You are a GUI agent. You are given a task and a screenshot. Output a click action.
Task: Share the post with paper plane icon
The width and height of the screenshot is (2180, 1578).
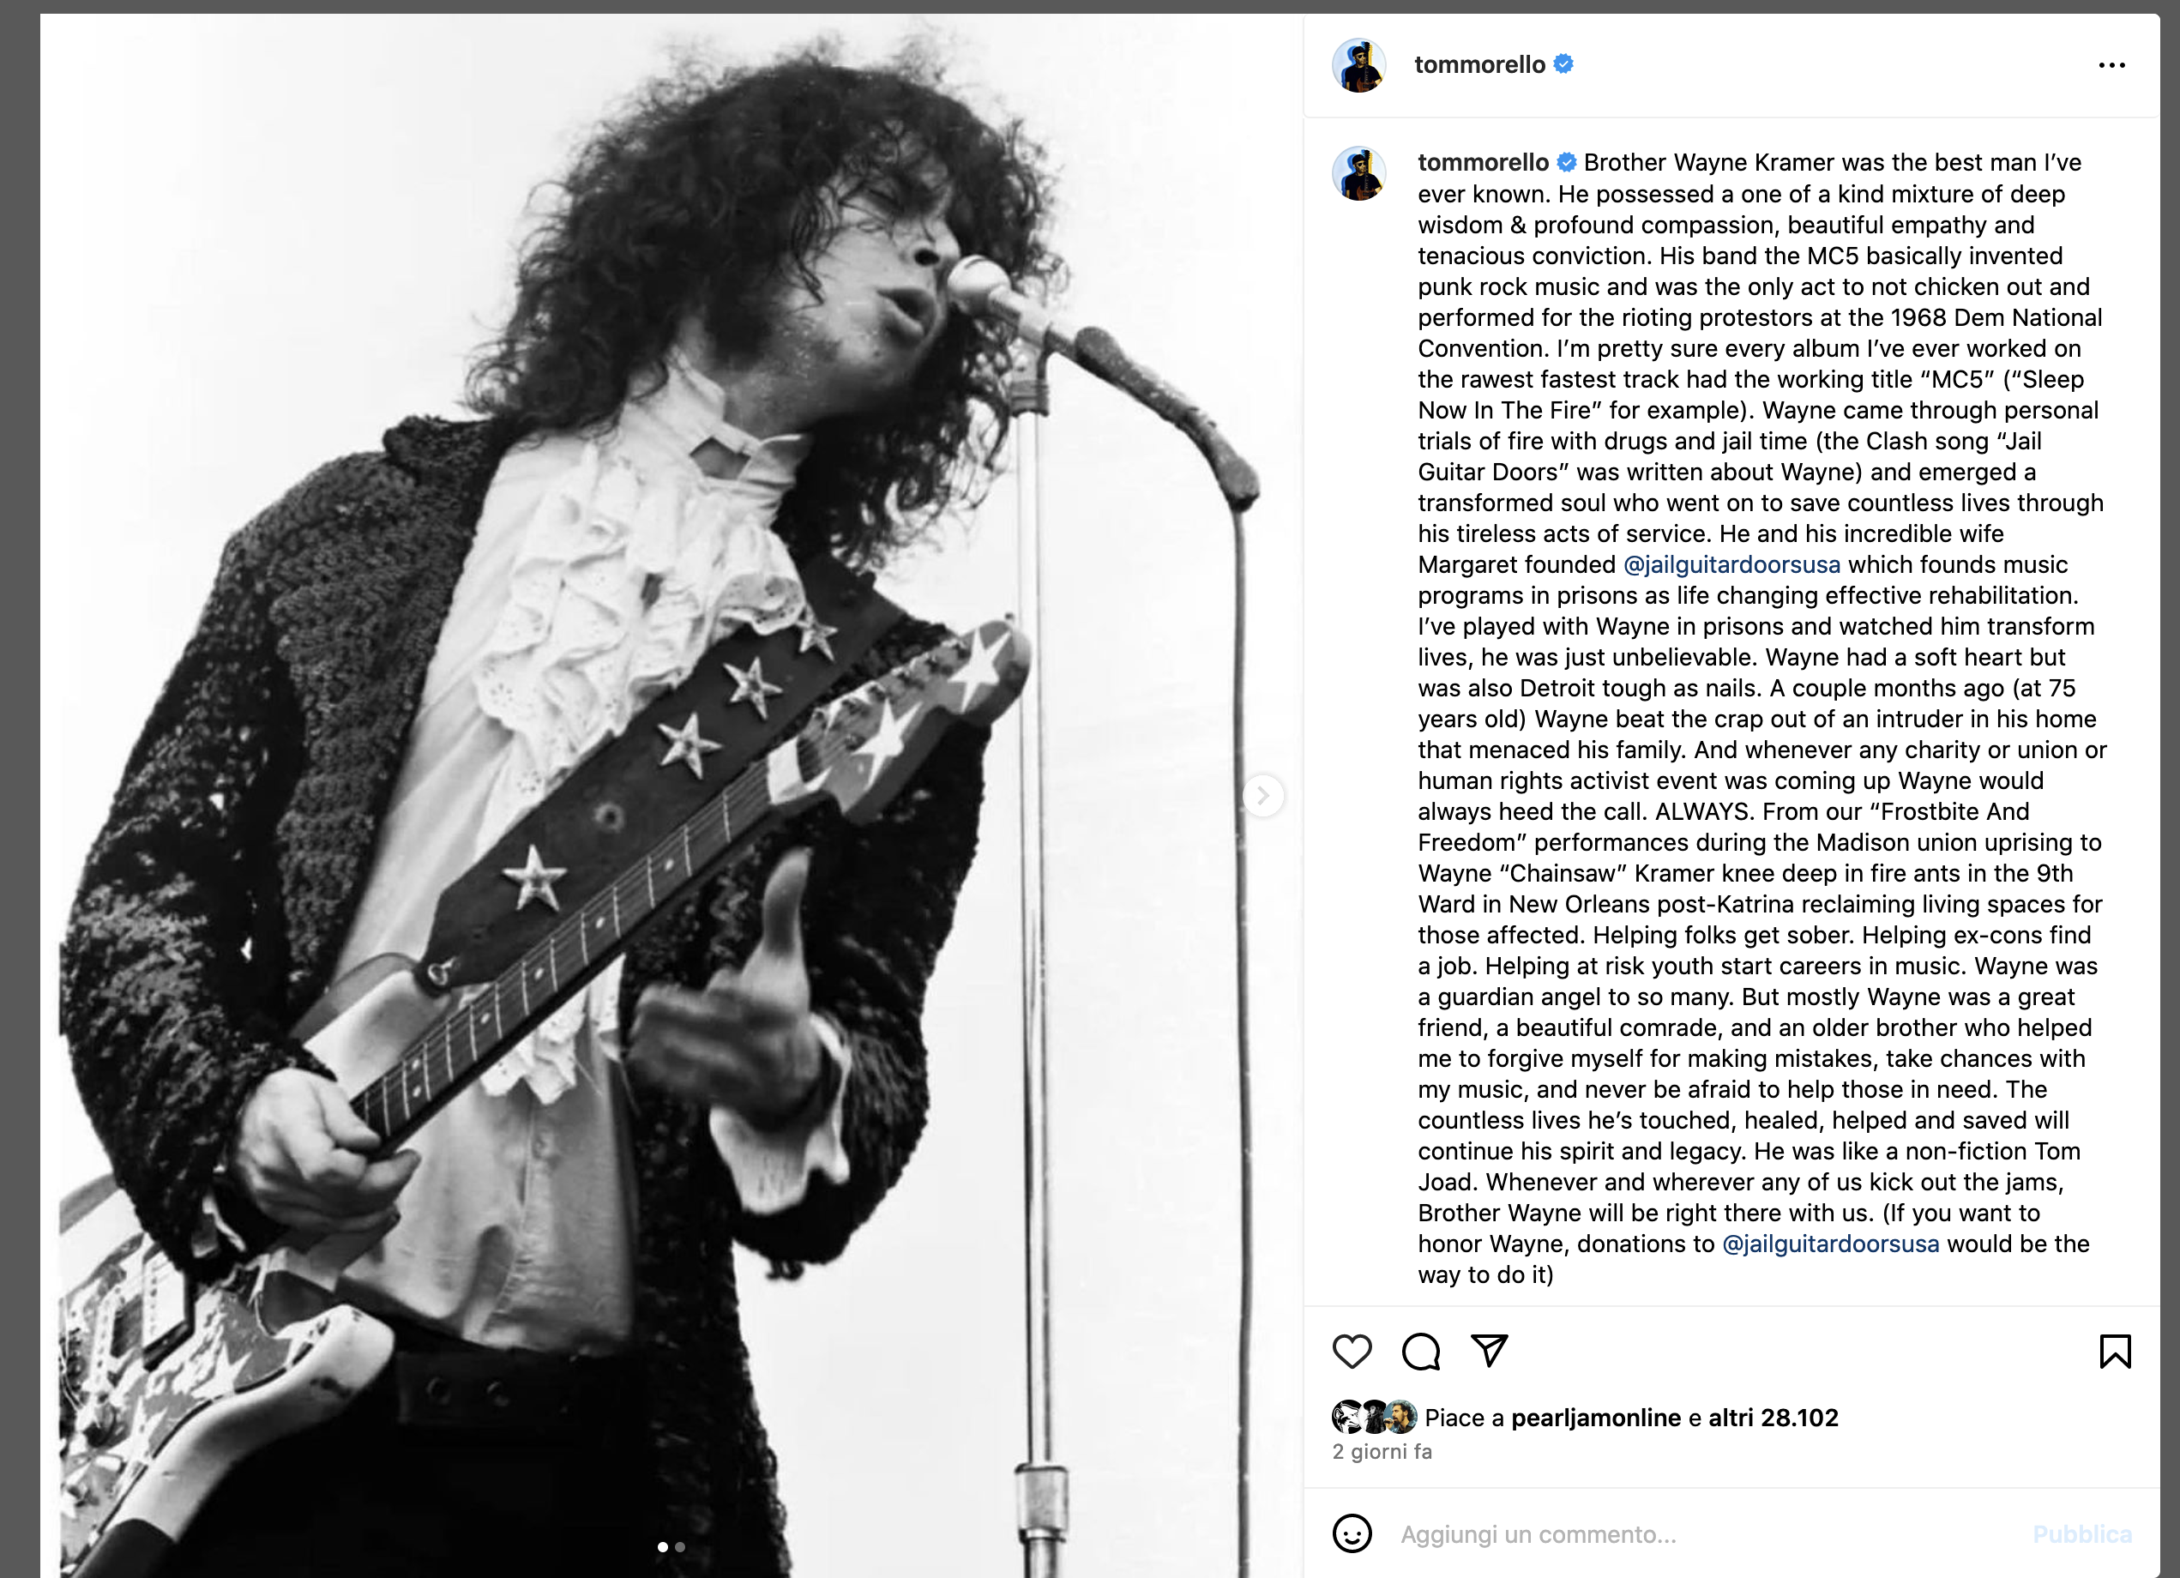pyautogui.click(x=1489, y=1350)
